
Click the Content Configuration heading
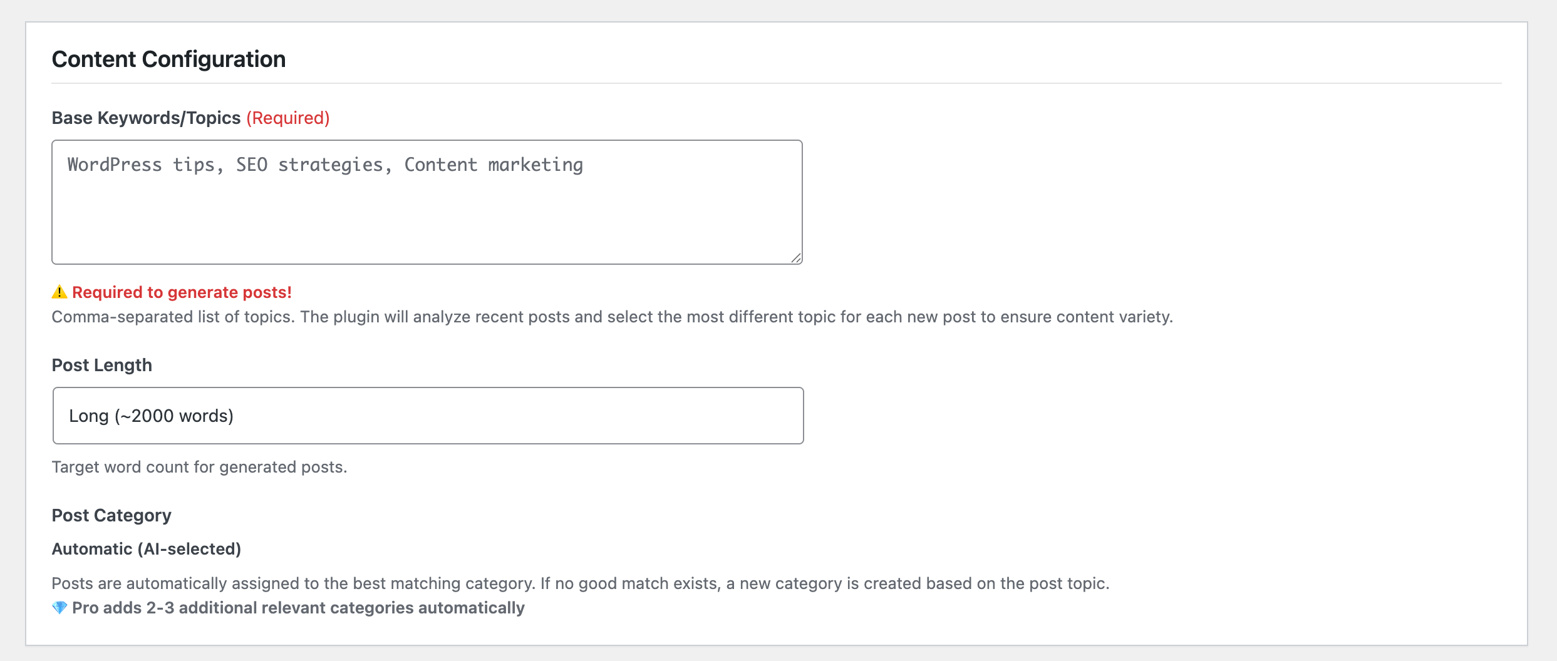(168, 59)
